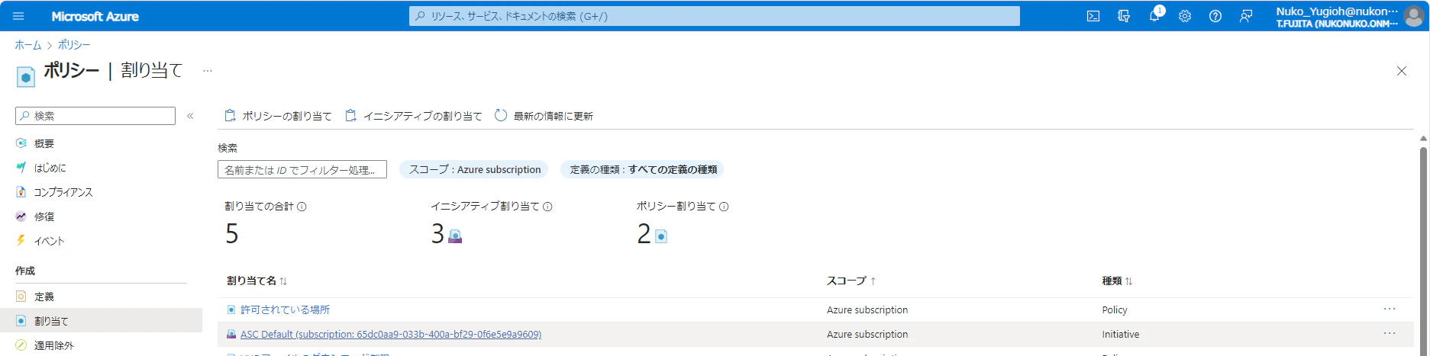
Task: Select 割り当て in the sidebar
Action: (101, 321)
